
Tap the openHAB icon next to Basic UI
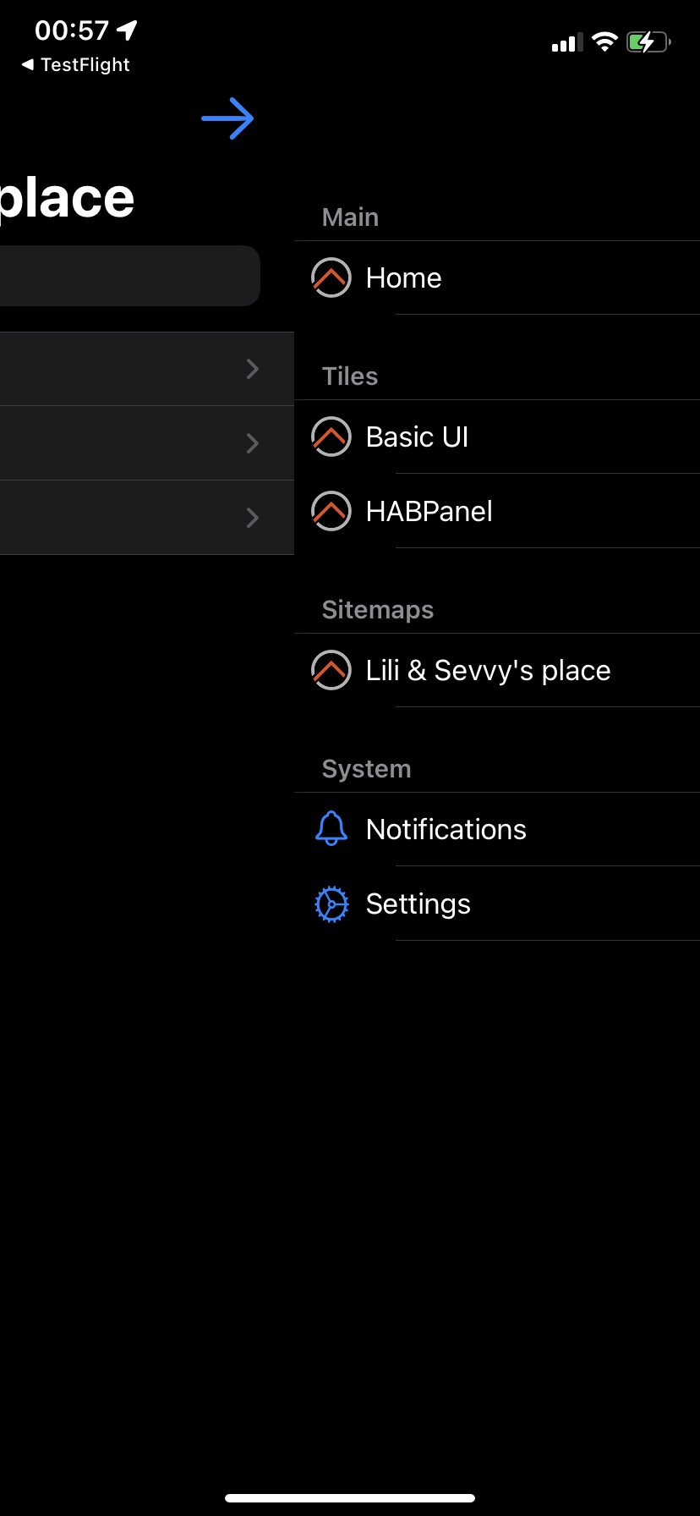(331, 437)
